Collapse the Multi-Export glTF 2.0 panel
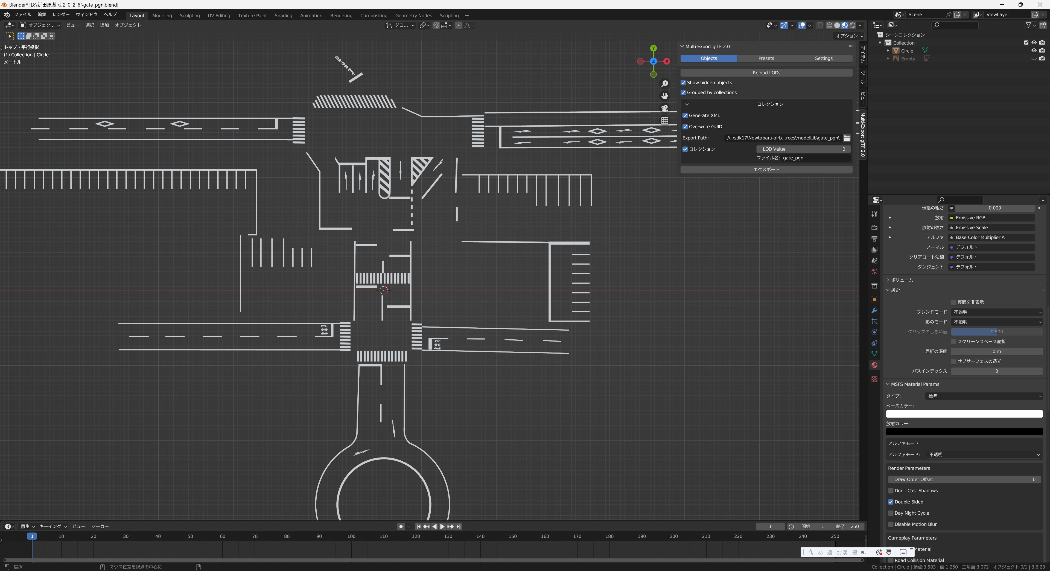 [x=682, y=46]
